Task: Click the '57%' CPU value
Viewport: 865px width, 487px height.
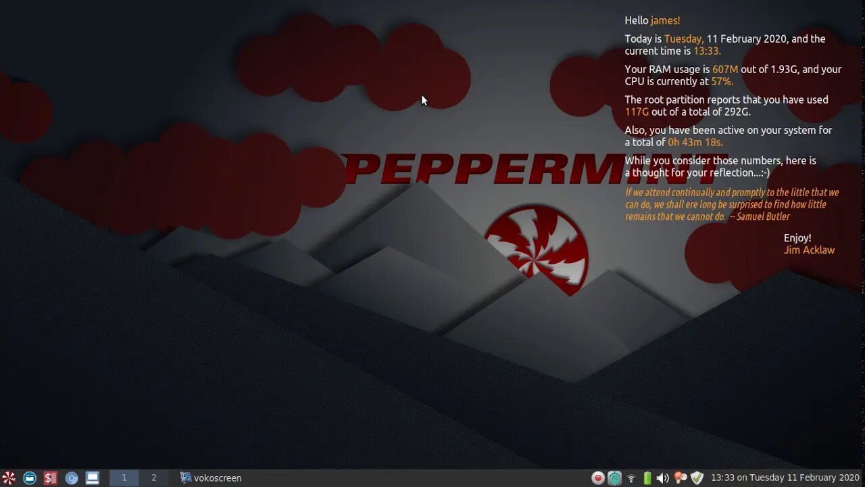Action: [x=723, y=81]
